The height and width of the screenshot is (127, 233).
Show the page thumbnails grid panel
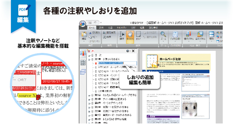click(x=83, y=62)
